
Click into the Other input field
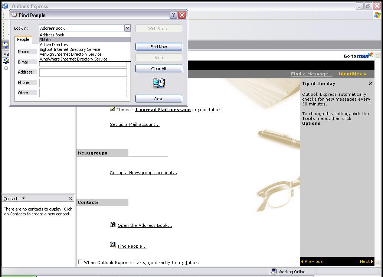coord(83,93)
